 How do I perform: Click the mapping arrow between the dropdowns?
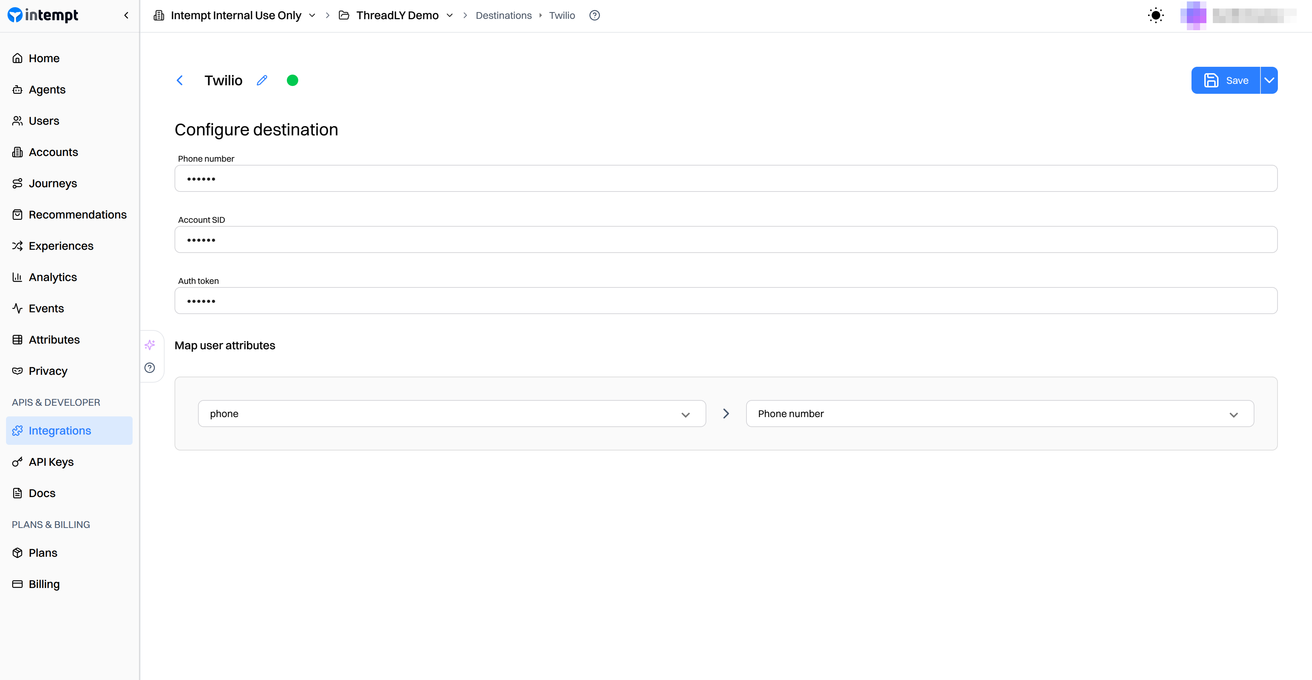pos(726,413)
